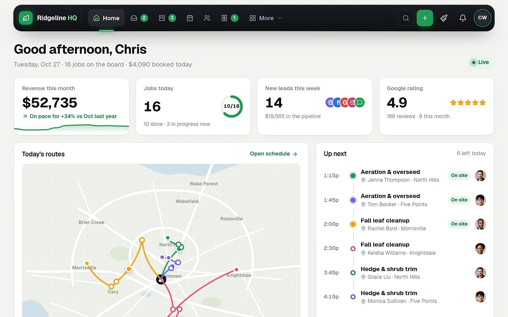This screenshot has height=317, width=508.
Task: Click the On site badge for Tom Becker
Action: click(459, 200)
